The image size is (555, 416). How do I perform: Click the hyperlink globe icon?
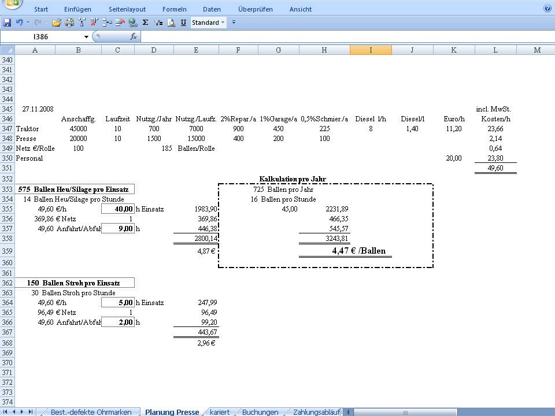(x=132, y=23)
